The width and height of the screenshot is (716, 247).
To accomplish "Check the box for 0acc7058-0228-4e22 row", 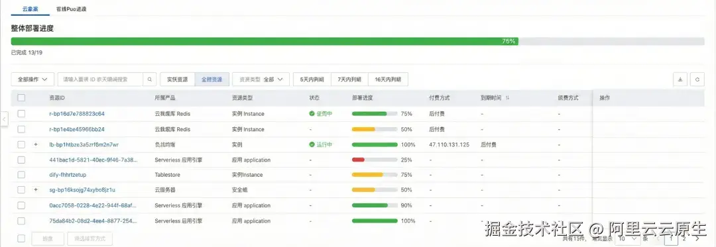I will (21, 205).
